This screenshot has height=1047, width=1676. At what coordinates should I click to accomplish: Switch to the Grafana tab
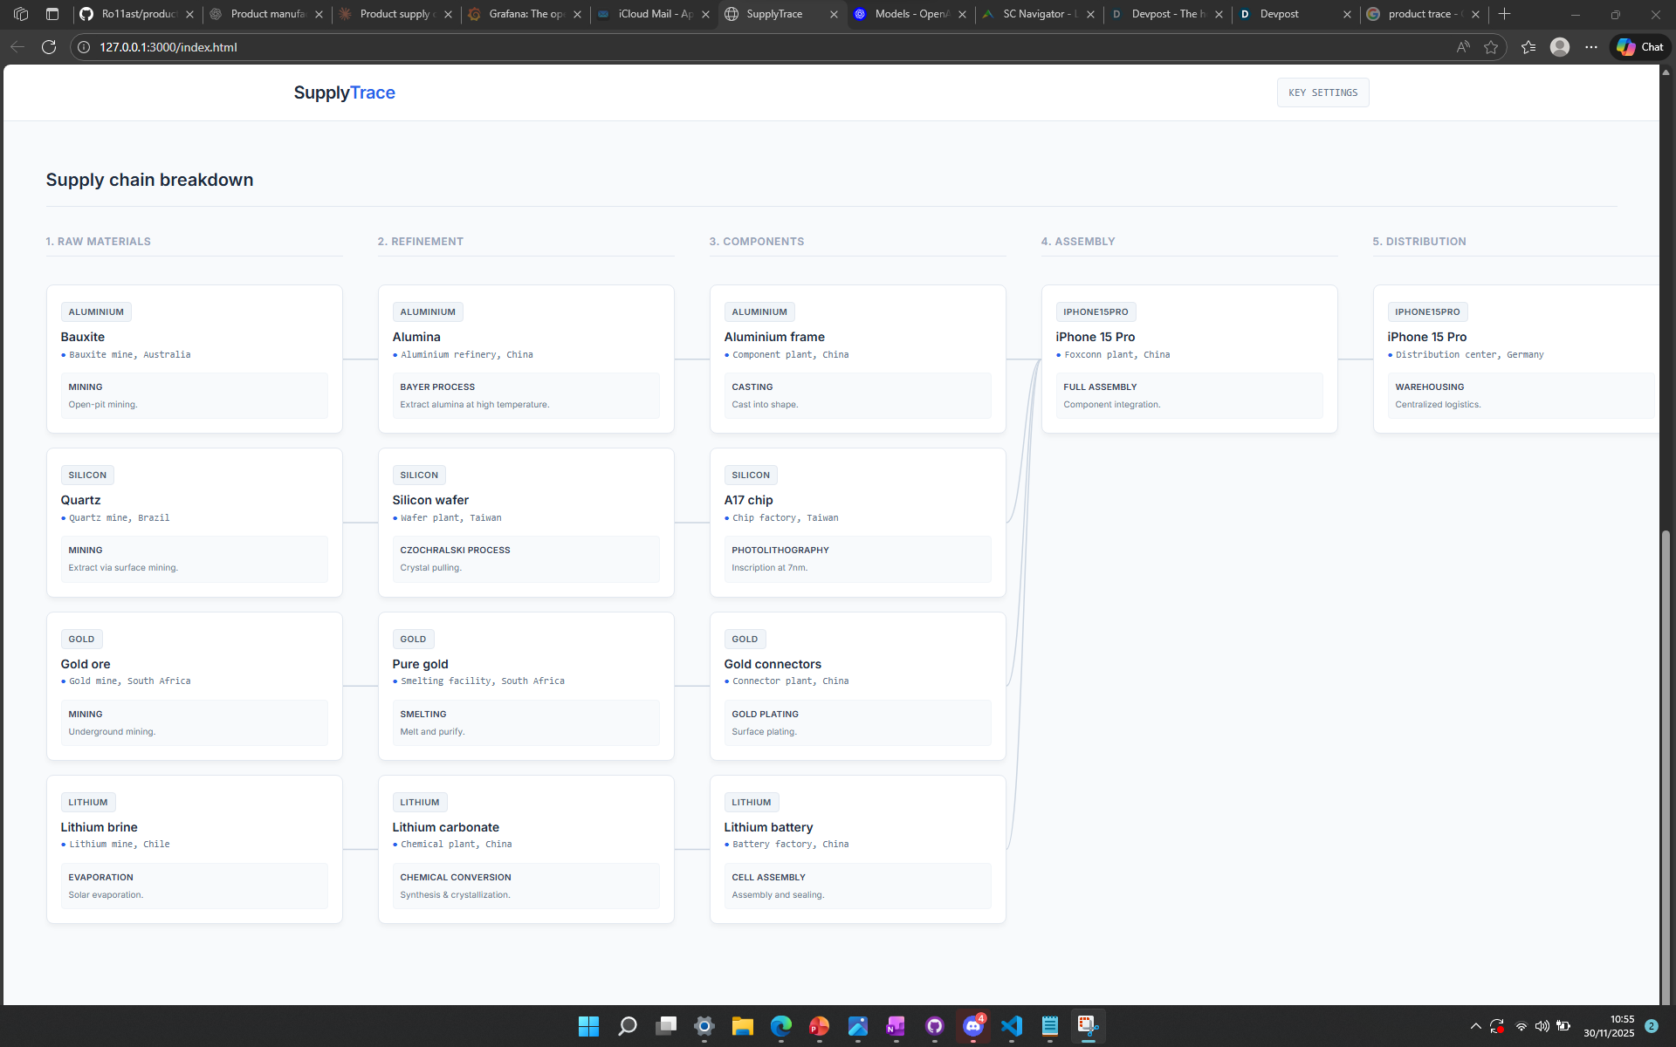[525, 14]
